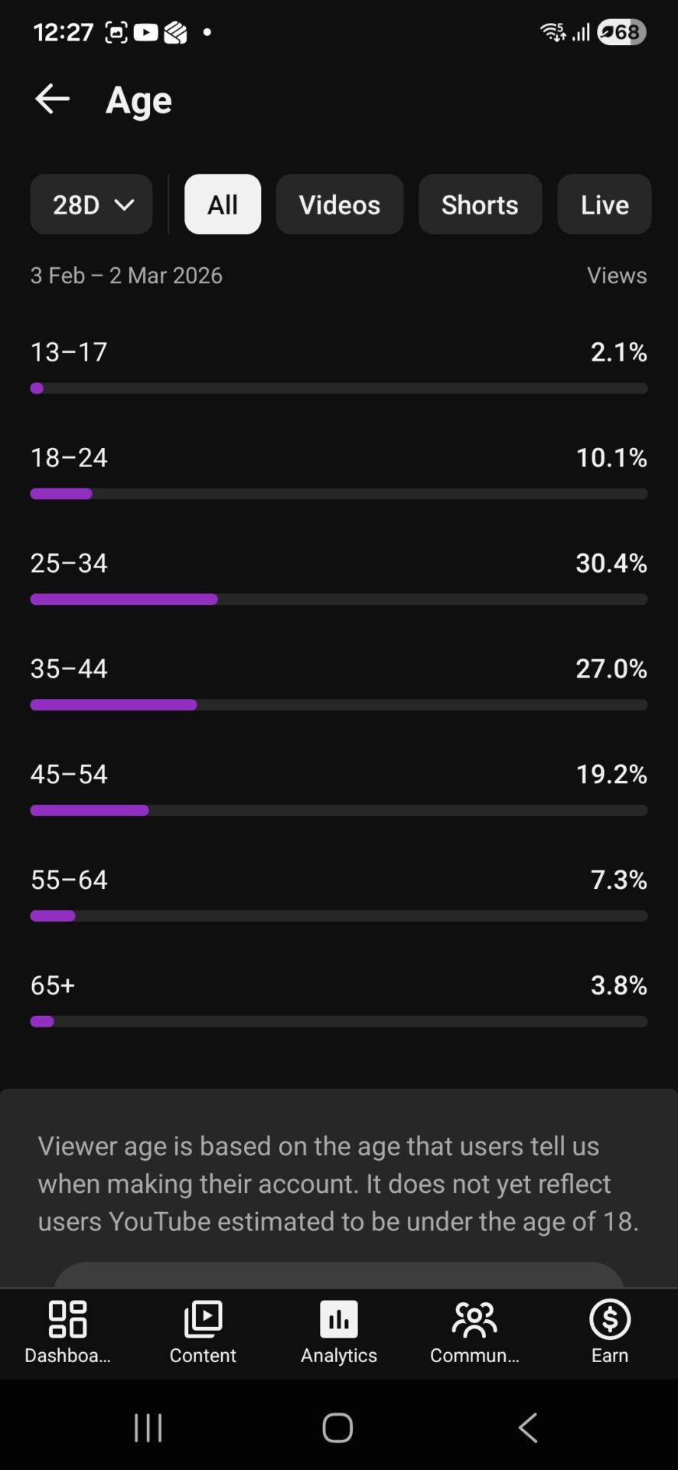The width and height of the screenshot is (678, 1470).
Task: Tap the Earn dollar icon
Action: (x=610, y=1319)
